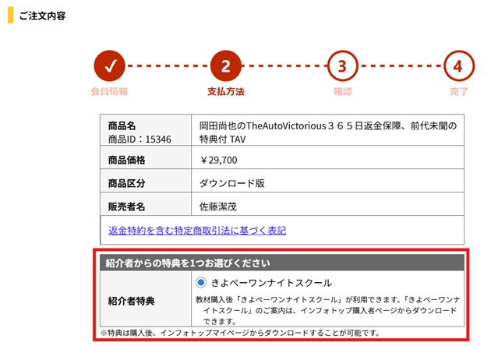Click the checkmark step circle
The image size is (491, 346).
109,66
